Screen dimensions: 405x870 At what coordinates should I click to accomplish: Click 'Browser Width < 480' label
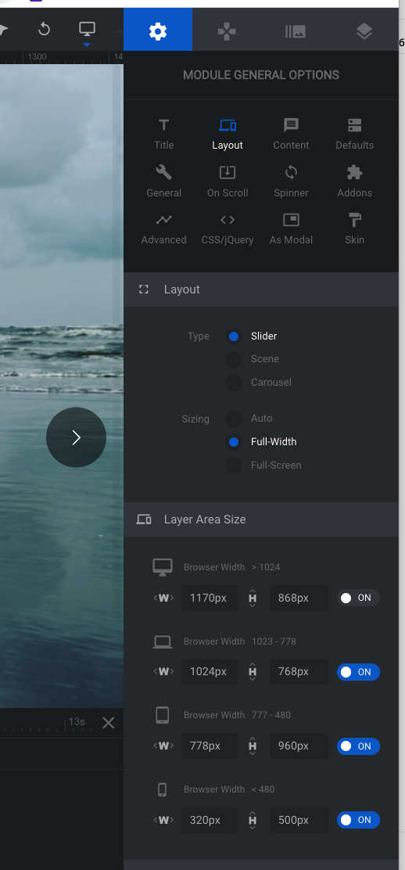229,789
